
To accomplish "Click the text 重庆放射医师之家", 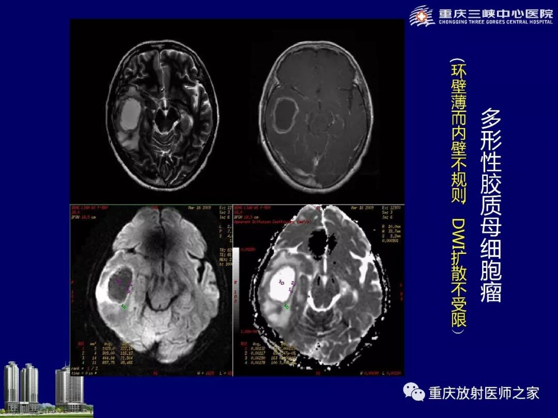I will [484, 393].
